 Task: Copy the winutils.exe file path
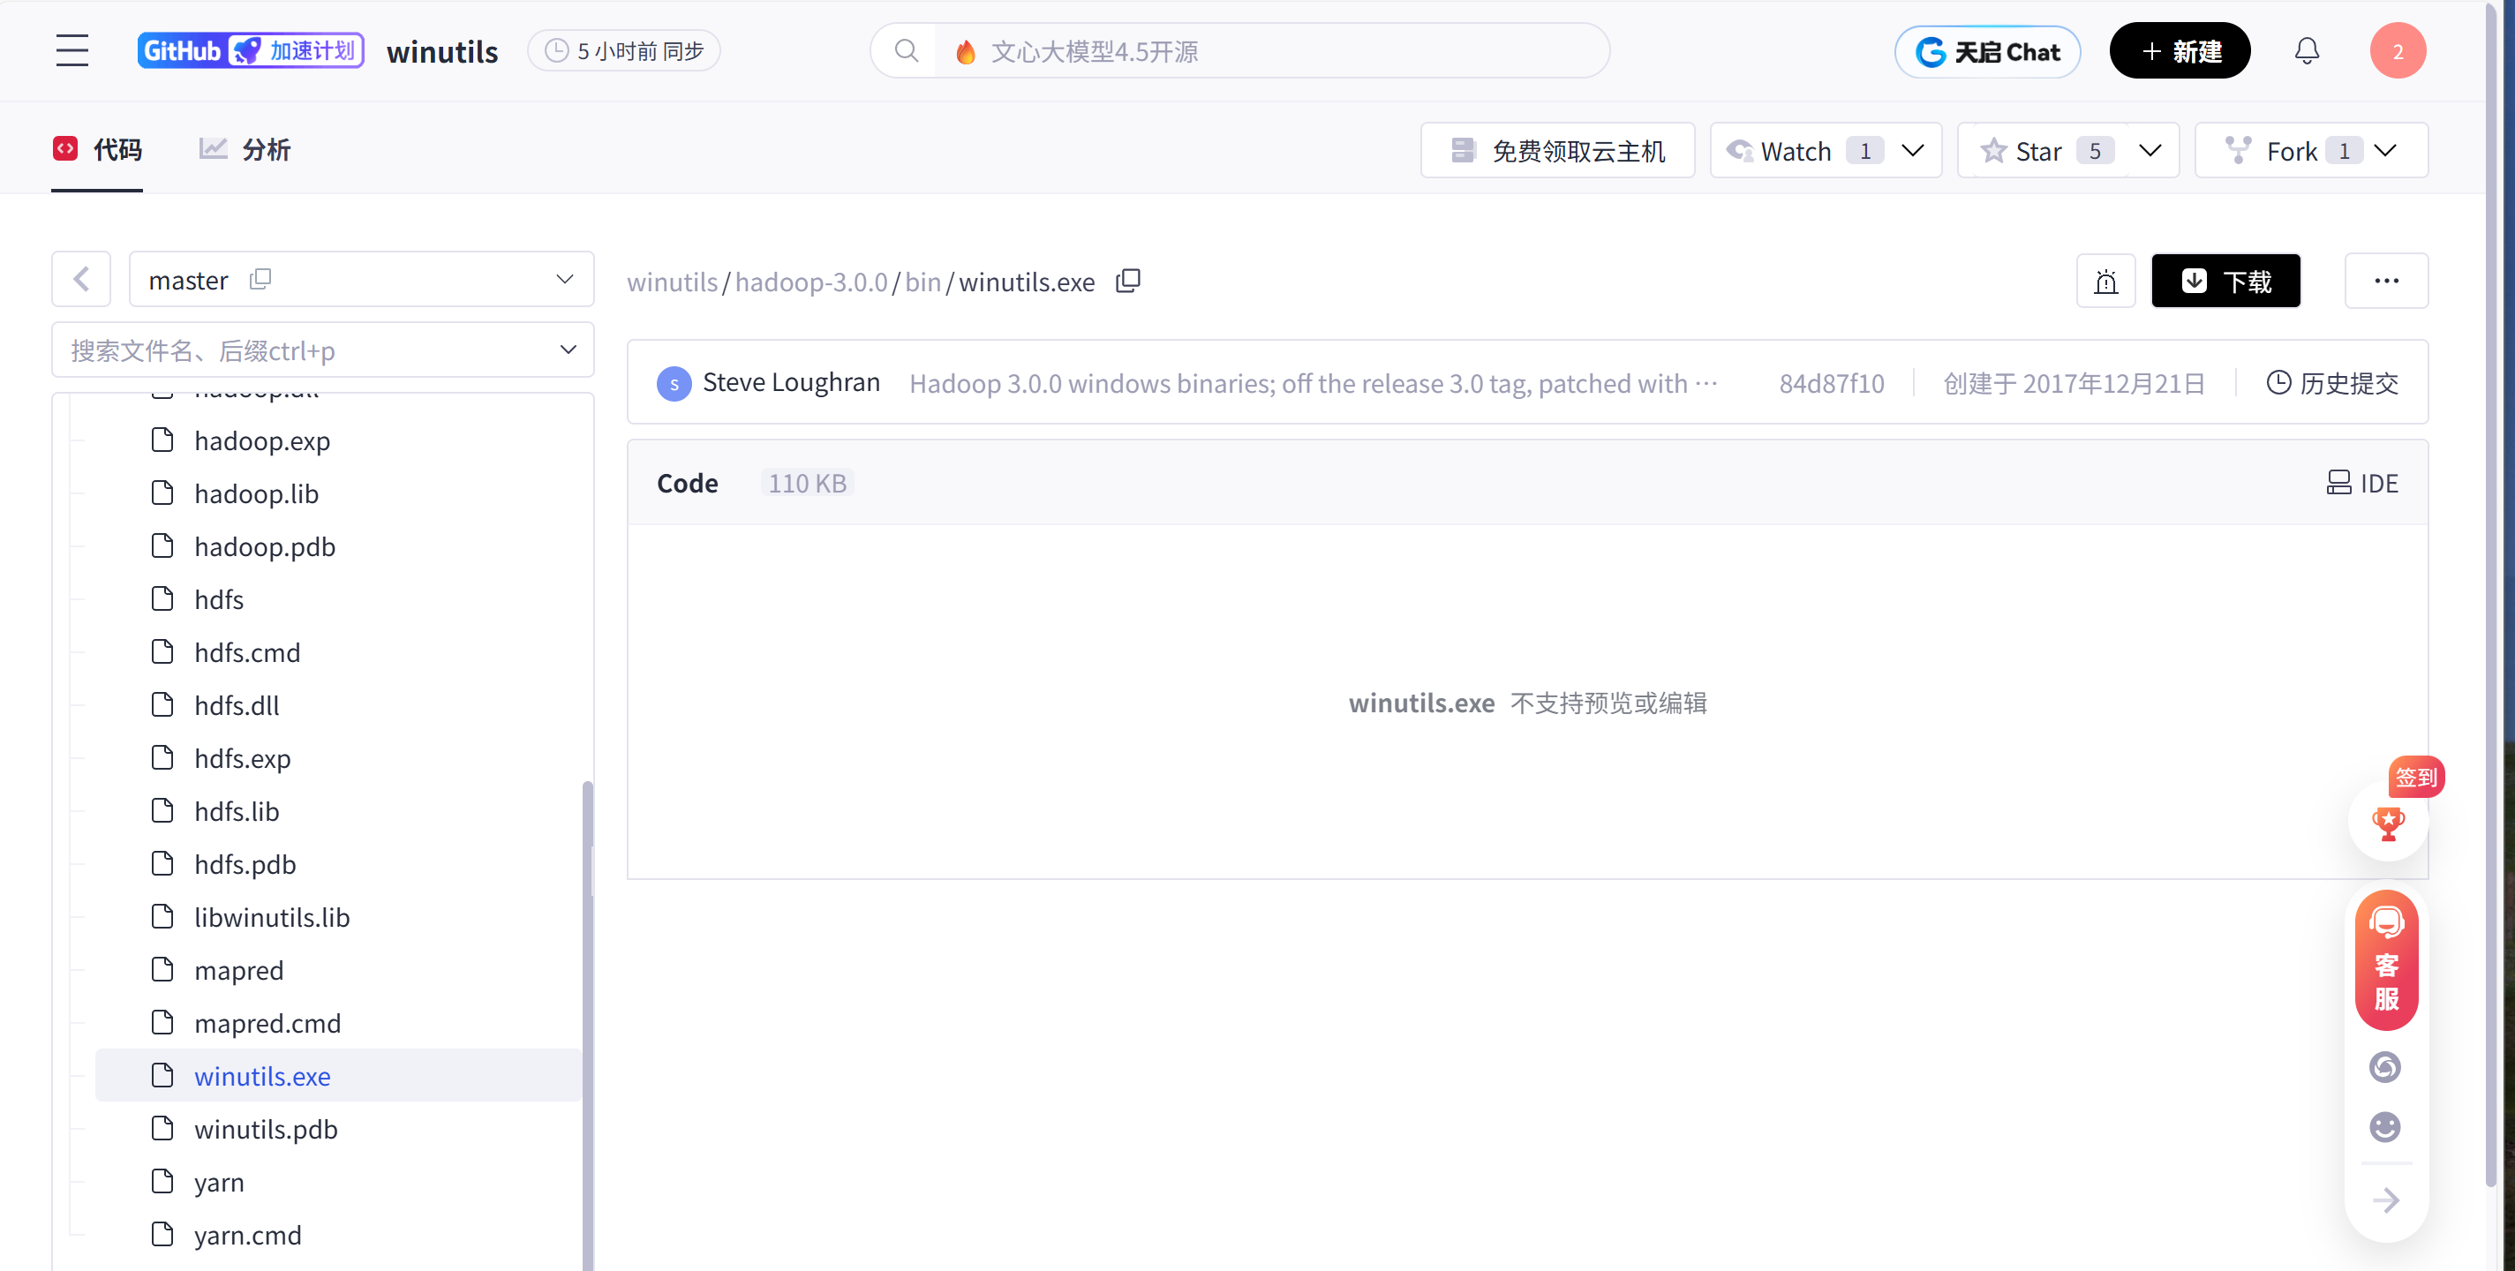(x=1127, y=282)
